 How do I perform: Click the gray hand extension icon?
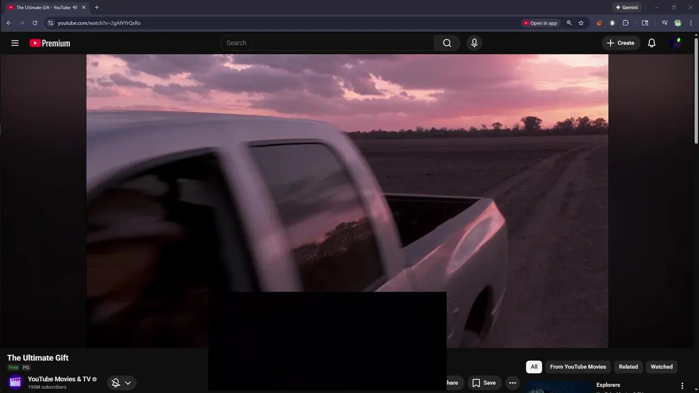[612, 23]
